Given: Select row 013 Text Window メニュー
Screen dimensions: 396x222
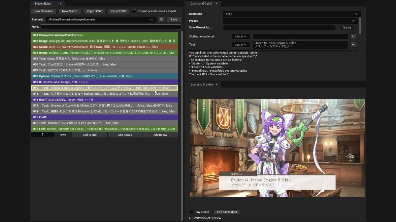Looking at the screenshot, I should tap(105, 106).
